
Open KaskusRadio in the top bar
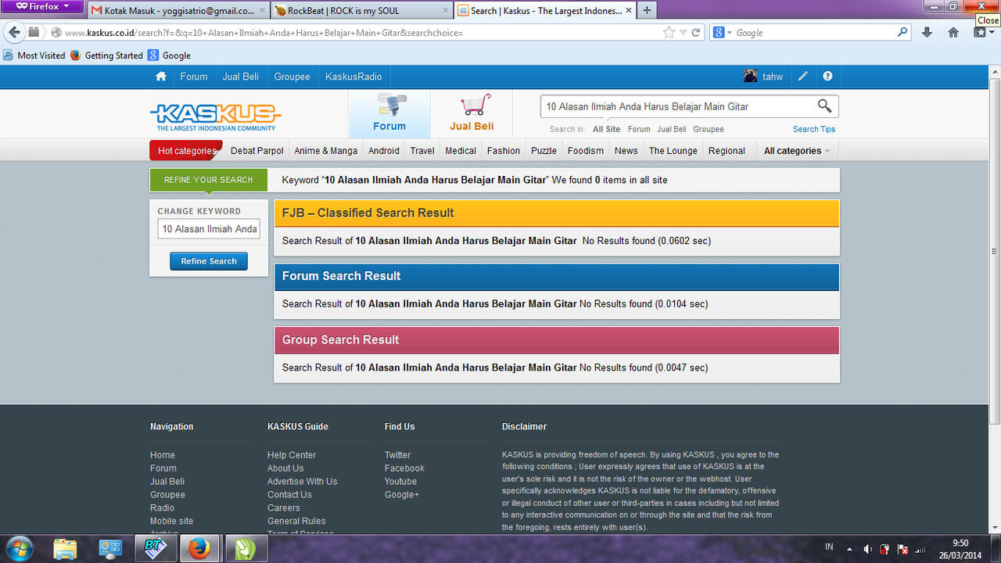pos(353,77)
